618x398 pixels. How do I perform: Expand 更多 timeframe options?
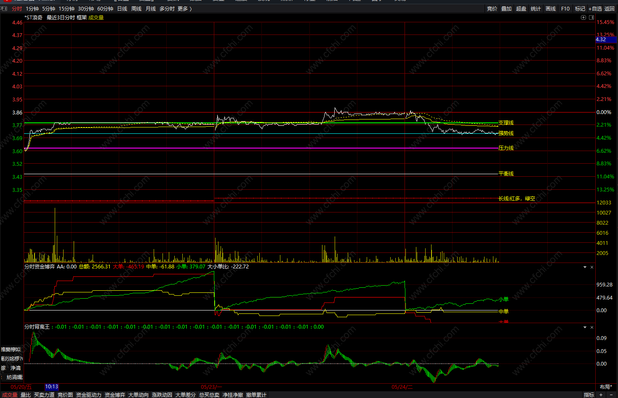click(184, 8)
